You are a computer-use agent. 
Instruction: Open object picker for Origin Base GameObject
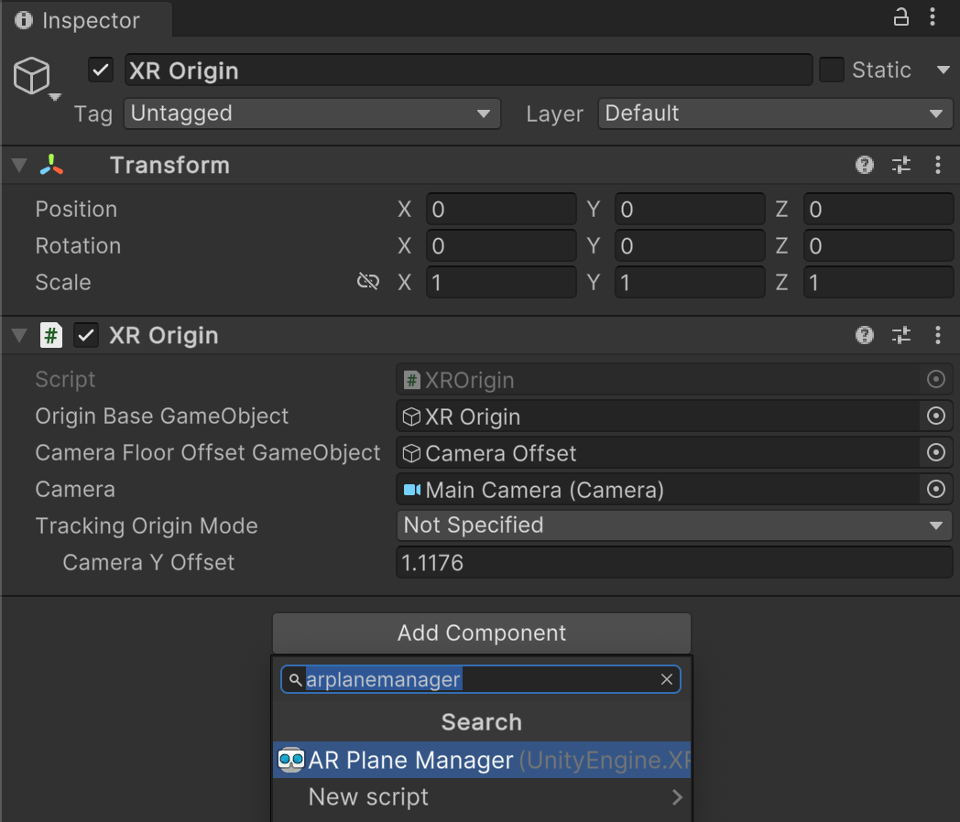point(935,416)
